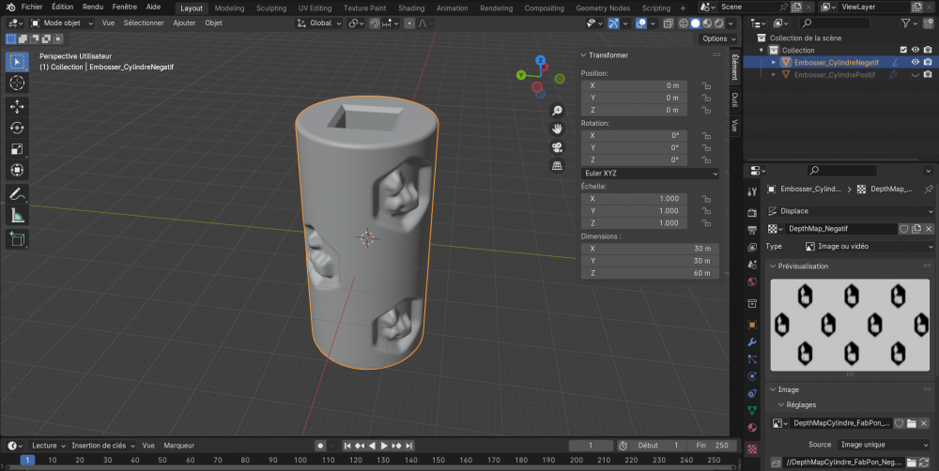
Task: Uncheck the Collection exclude checkbox
Action: (903, 50)
